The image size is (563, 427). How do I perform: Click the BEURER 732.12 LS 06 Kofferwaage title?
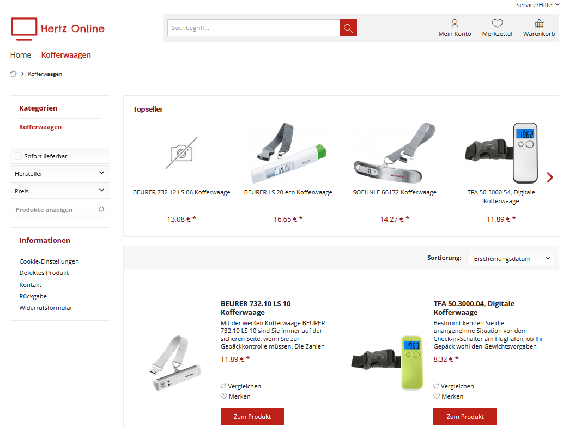click(181, 192)
